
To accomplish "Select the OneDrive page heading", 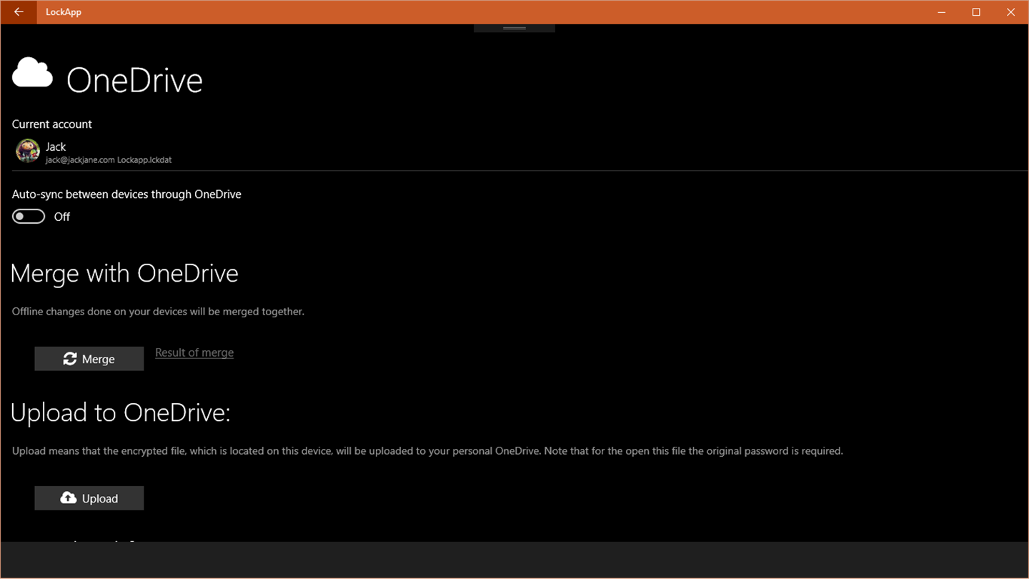I will pos(134,80).
